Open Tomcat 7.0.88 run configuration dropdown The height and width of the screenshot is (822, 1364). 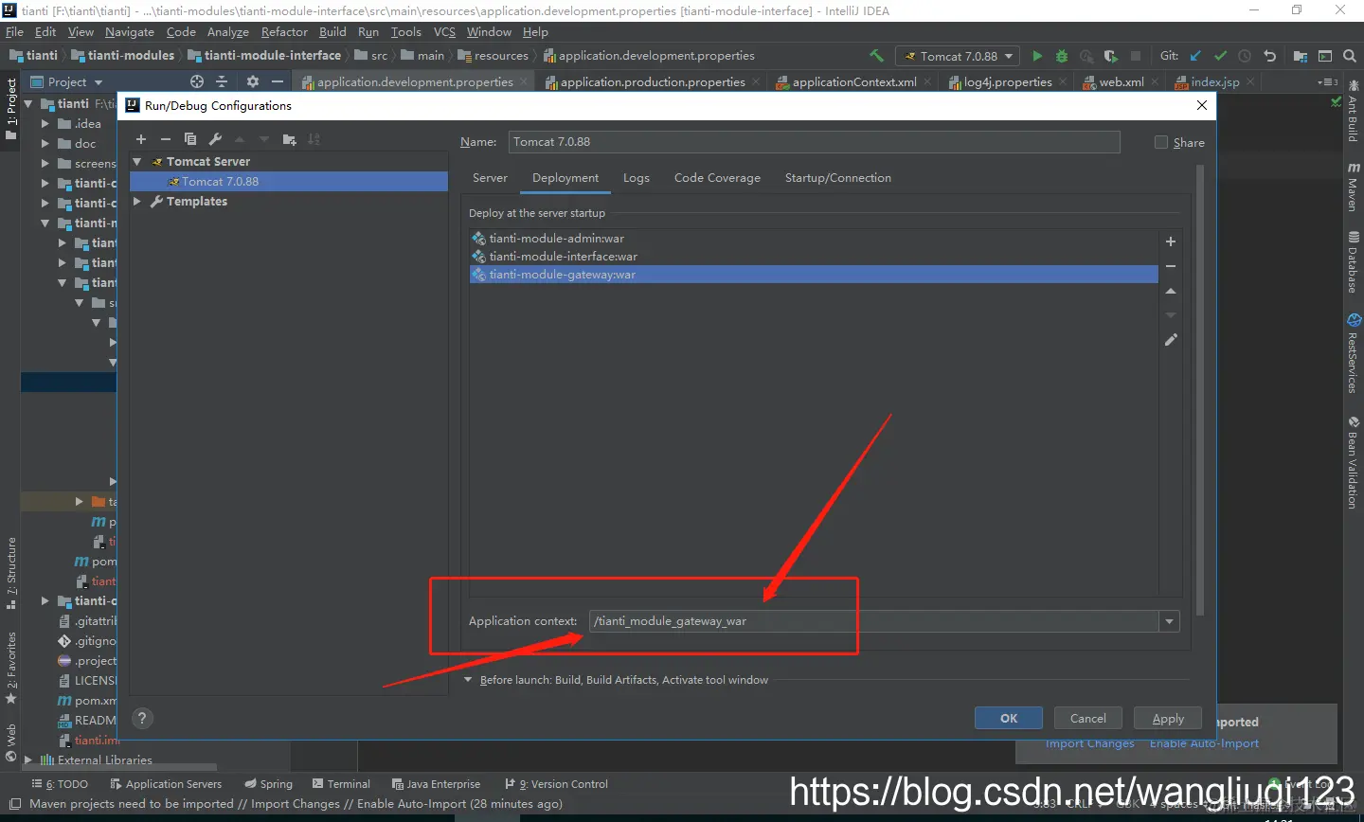coord(959,56)
